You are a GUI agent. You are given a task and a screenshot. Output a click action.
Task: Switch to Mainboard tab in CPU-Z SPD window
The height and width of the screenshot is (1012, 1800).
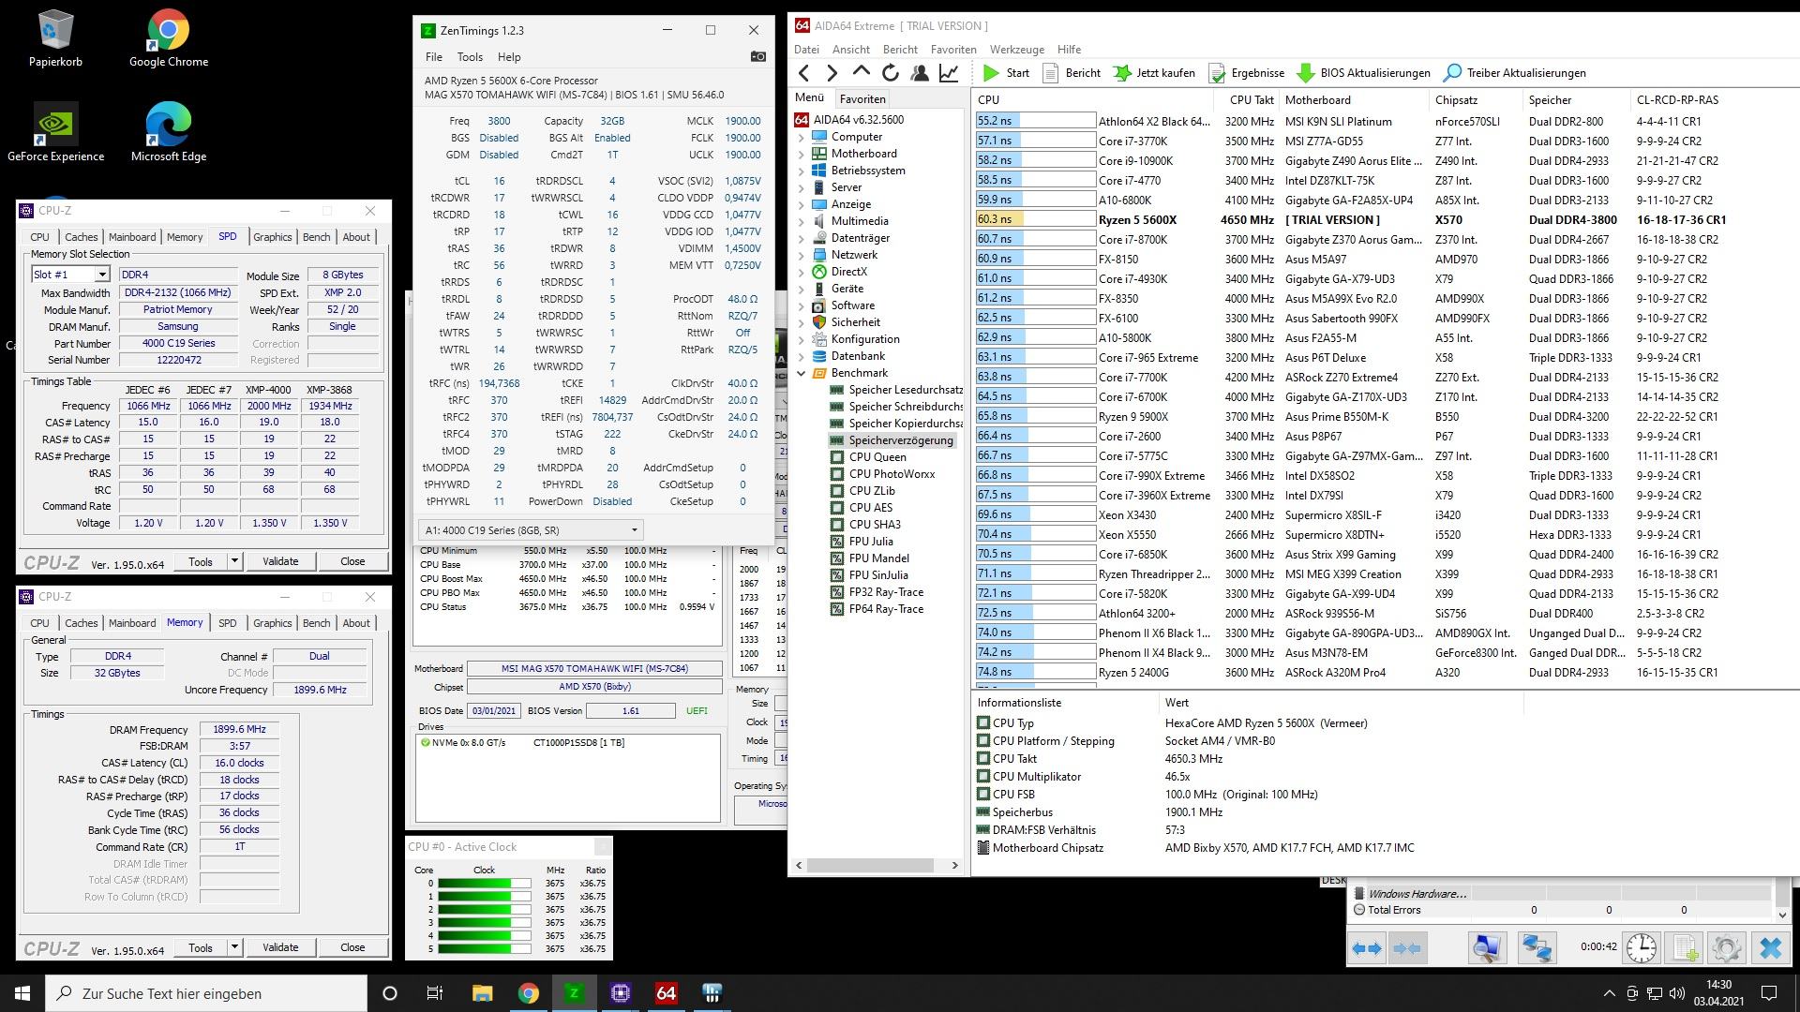click(132, 237)
